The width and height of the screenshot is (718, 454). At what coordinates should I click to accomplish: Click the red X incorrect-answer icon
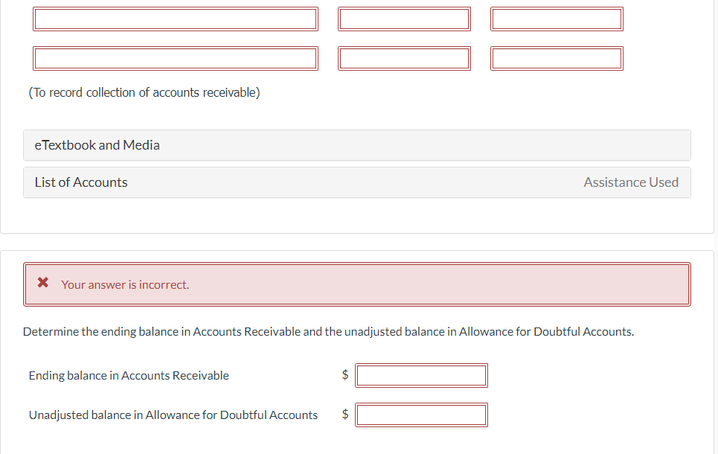coord(43,282)
